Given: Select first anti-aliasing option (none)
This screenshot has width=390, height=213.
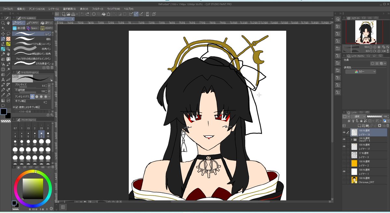Looking at the screenshot, I should click(x=32, y=96).
